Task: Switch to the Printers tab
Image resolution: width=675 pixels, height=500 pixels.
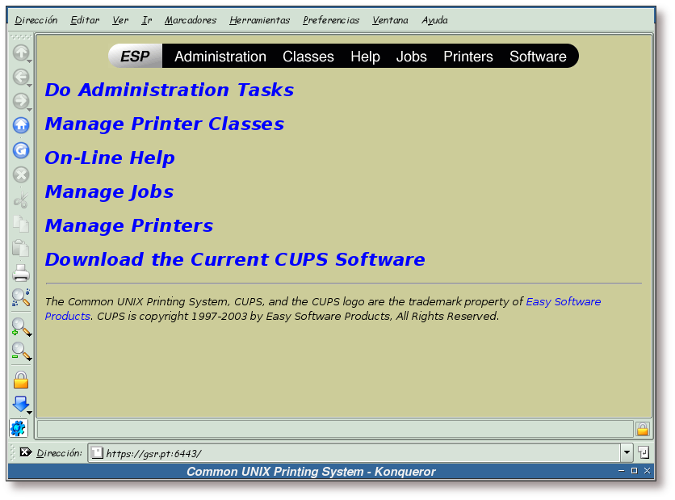Action: pos(468,57)
